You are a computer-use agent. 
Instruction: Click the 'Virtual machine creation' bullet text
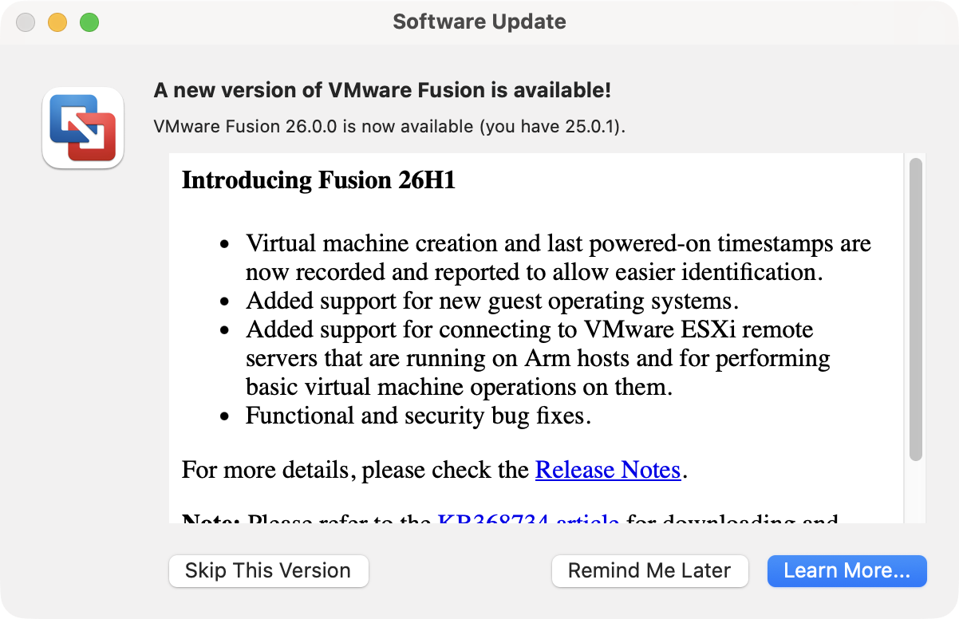click(x=558, y=258)
